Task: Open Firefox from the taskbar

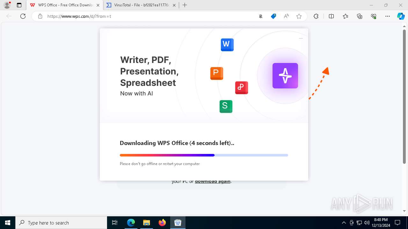Action: (x=162, y=223)
